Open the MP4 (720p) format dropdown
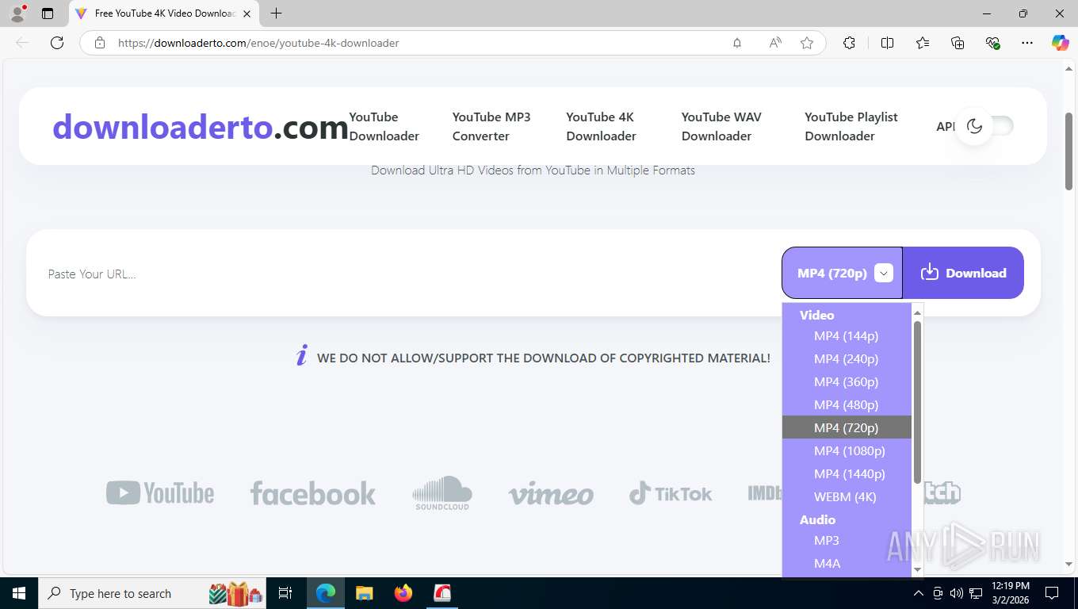This screenshot has height=609, width=1078. click(x=842, y=273)
